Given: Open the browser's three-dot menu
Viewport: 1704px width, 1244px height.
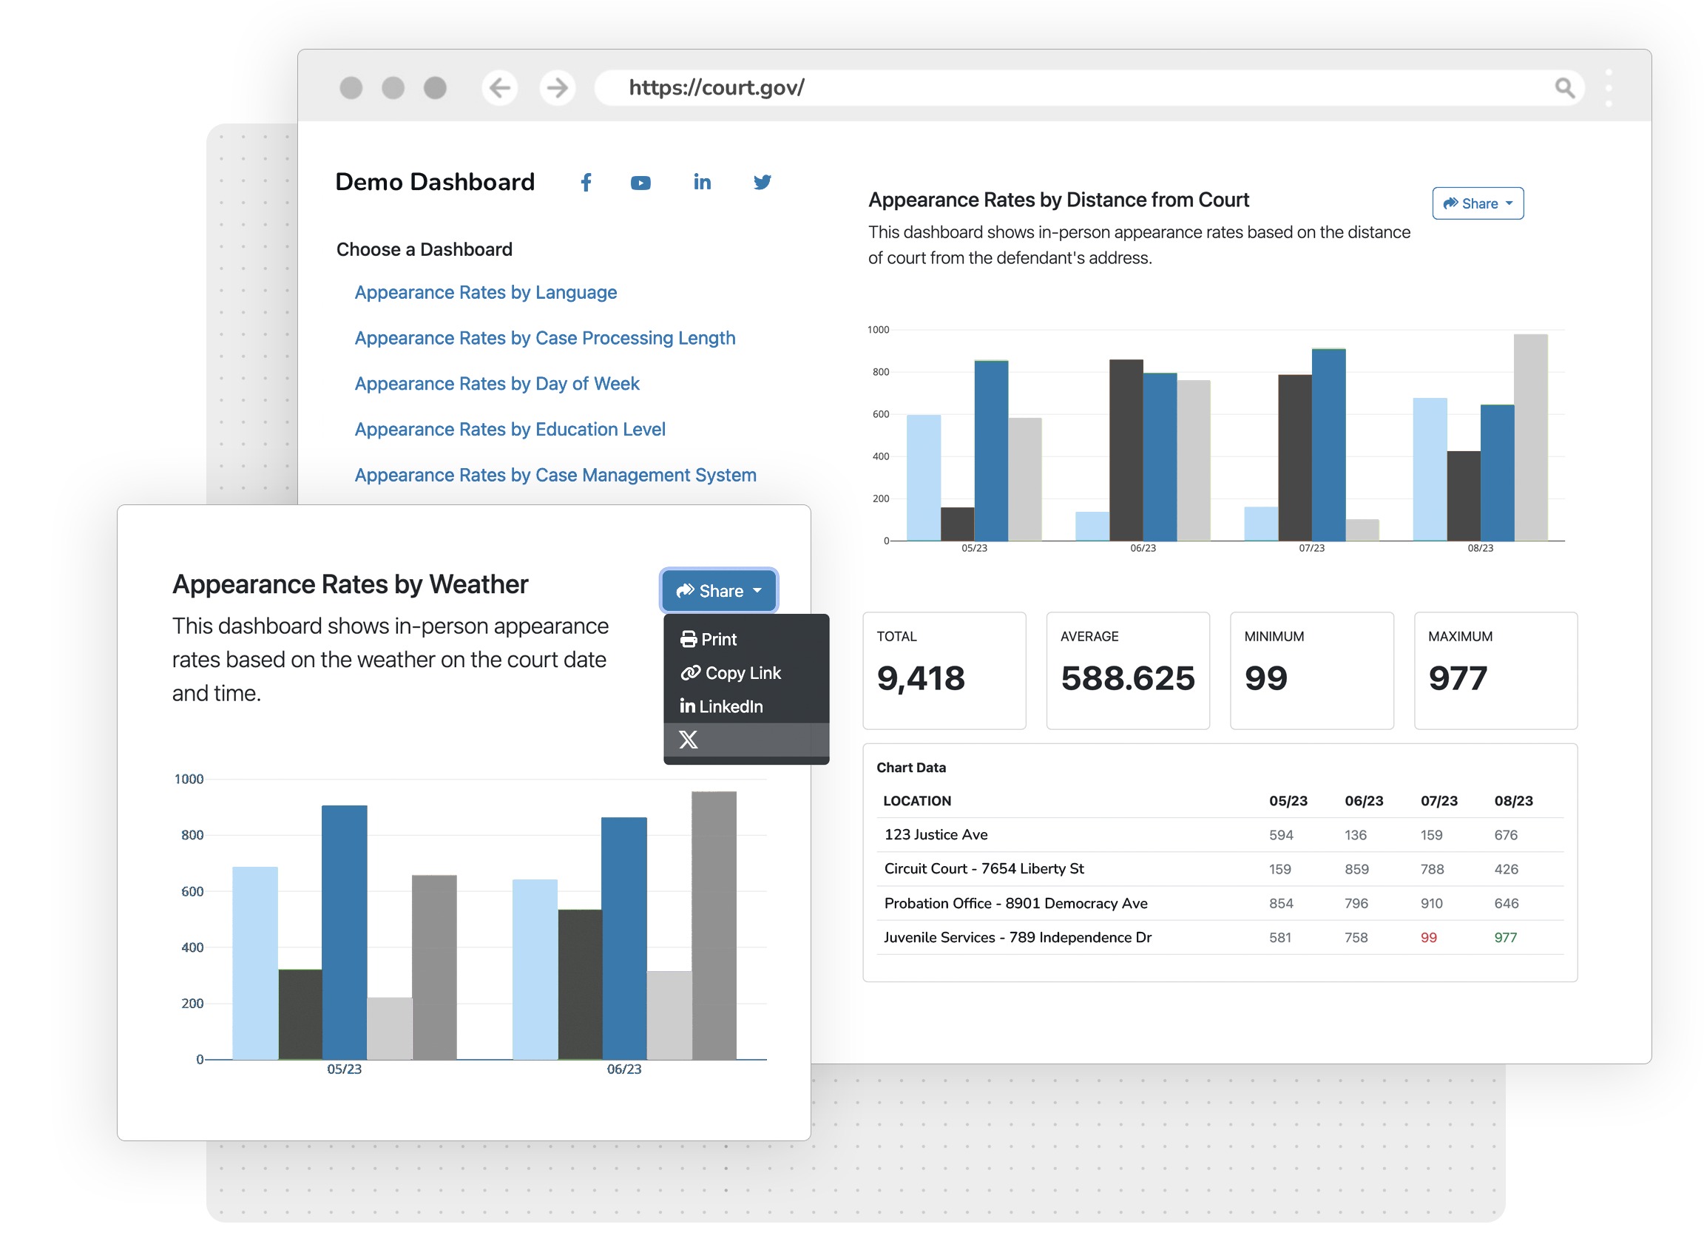Looking at the screenshot, I should (x=1609, y=88).
